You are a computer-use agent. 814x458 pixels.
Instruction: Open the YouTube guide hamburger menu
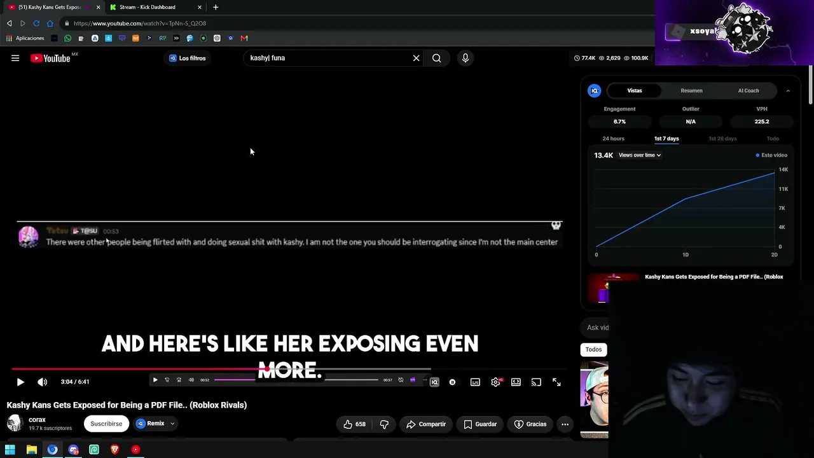(x=15, y=58)
